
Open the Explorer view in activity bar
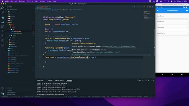tap(2, 8)
